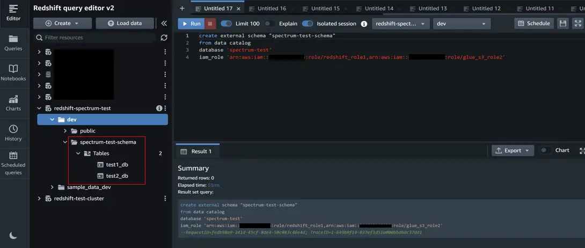Open the Queries section

(13, 43)
